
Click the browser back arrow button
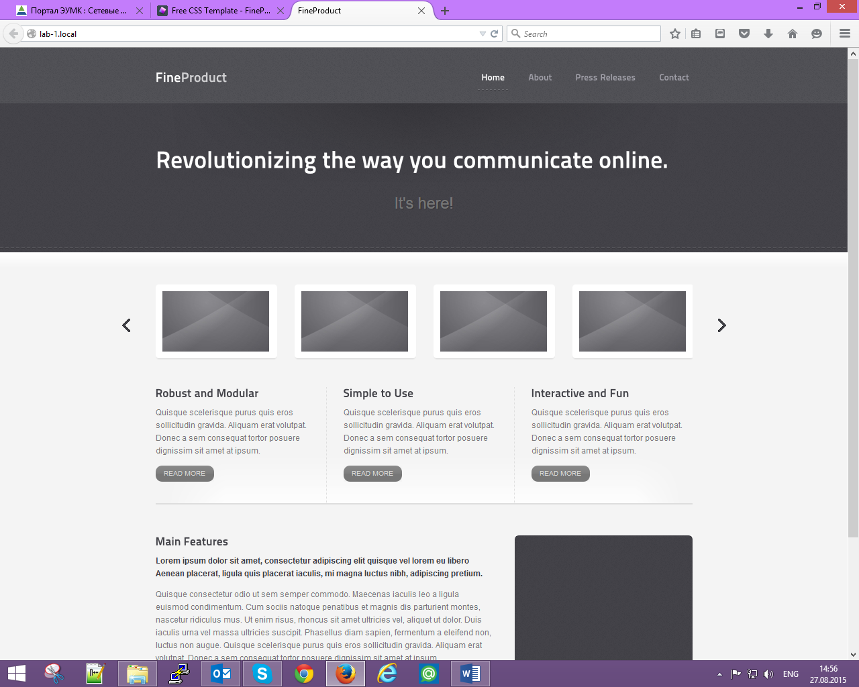(x=13, y=34)
